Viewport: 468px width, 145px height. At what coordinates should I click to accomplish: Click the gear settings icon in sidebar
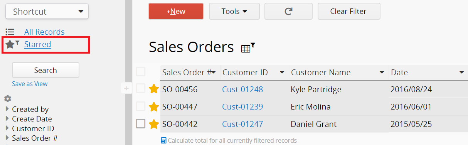point(8,99)
